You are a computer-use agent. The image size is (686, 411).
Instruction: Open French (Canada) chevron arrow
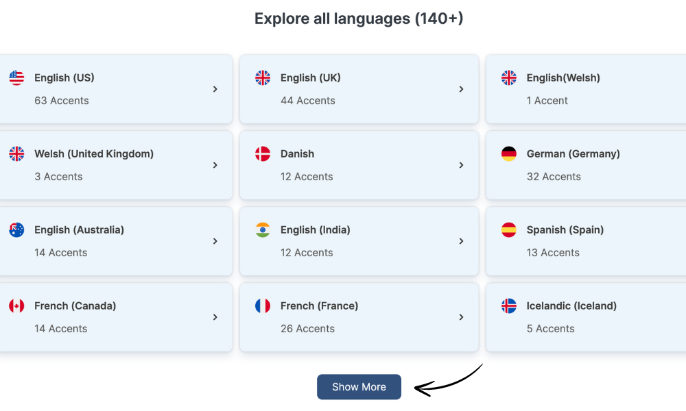click(x=215, y=317)
